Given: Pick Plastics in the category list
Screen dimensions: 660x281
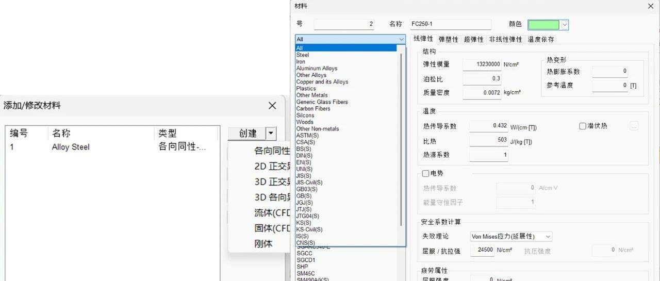Looking at the screenshot, I should coord(306,88).
